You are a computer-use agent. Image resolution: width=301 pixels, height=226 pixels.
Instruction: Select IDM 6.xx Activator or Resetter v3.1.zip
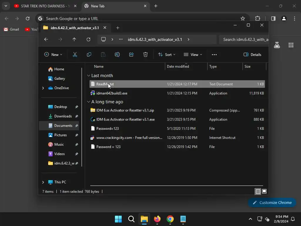(x=177, y=110)
